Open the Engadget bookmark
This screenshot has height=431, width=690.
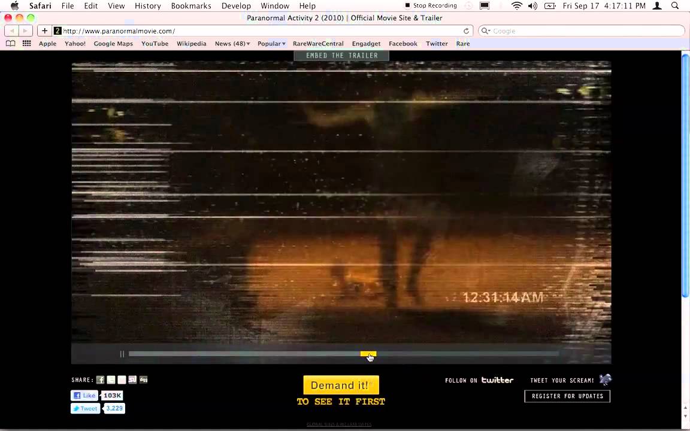[366, 44]
